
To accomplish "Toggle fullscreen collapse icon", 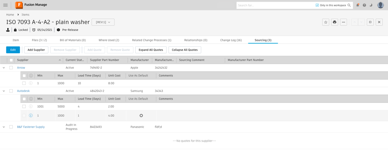I will coord(370,22).
